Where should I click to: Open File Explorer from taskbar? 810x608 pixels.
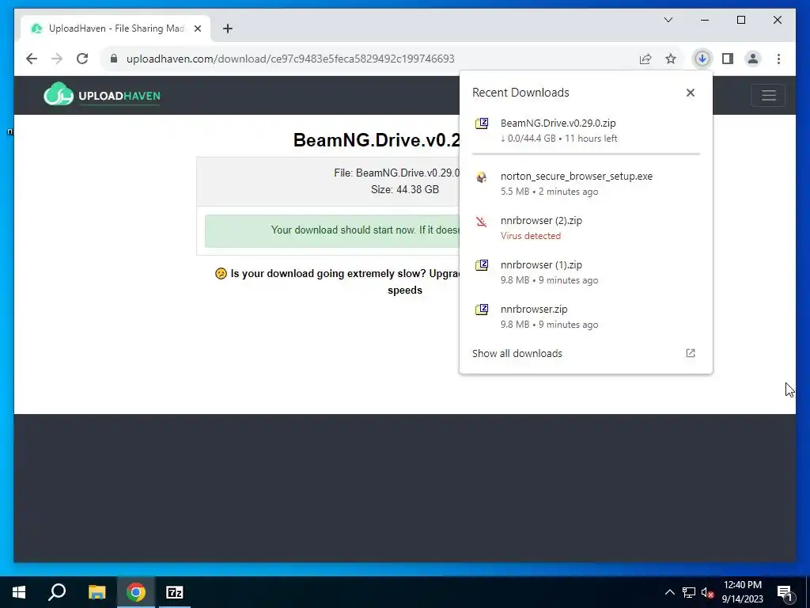click(97, 592)
